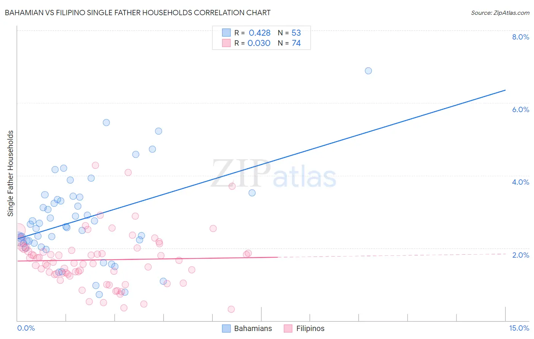Open the Source: ZipAtlas.com link
Viewport: 534px width, 339px height.
click(500, 13)
